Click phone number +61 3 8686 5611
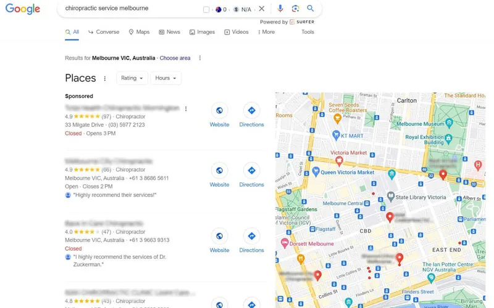 [x=149, y=178]
